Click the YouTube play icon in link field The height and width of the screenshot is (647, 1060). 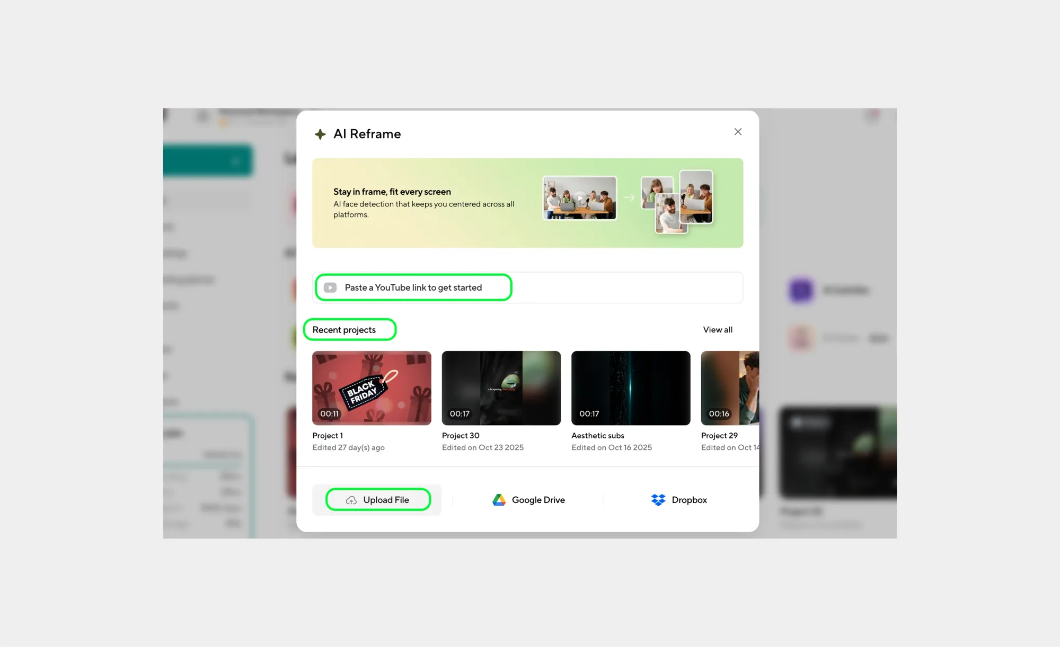pos(330,287)
